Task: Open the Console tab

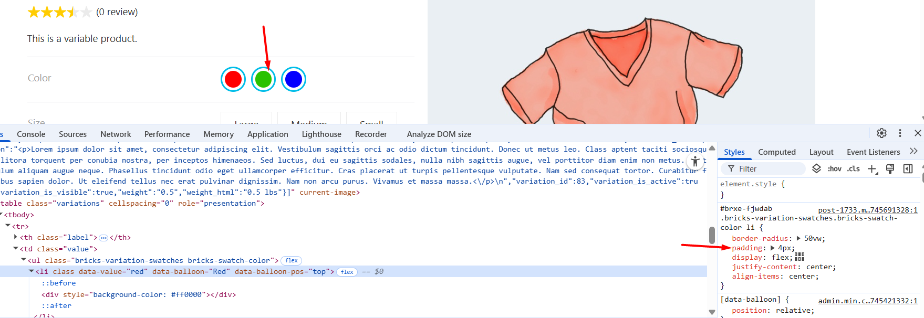Action: pyautogui.click(x=31, y=134)
